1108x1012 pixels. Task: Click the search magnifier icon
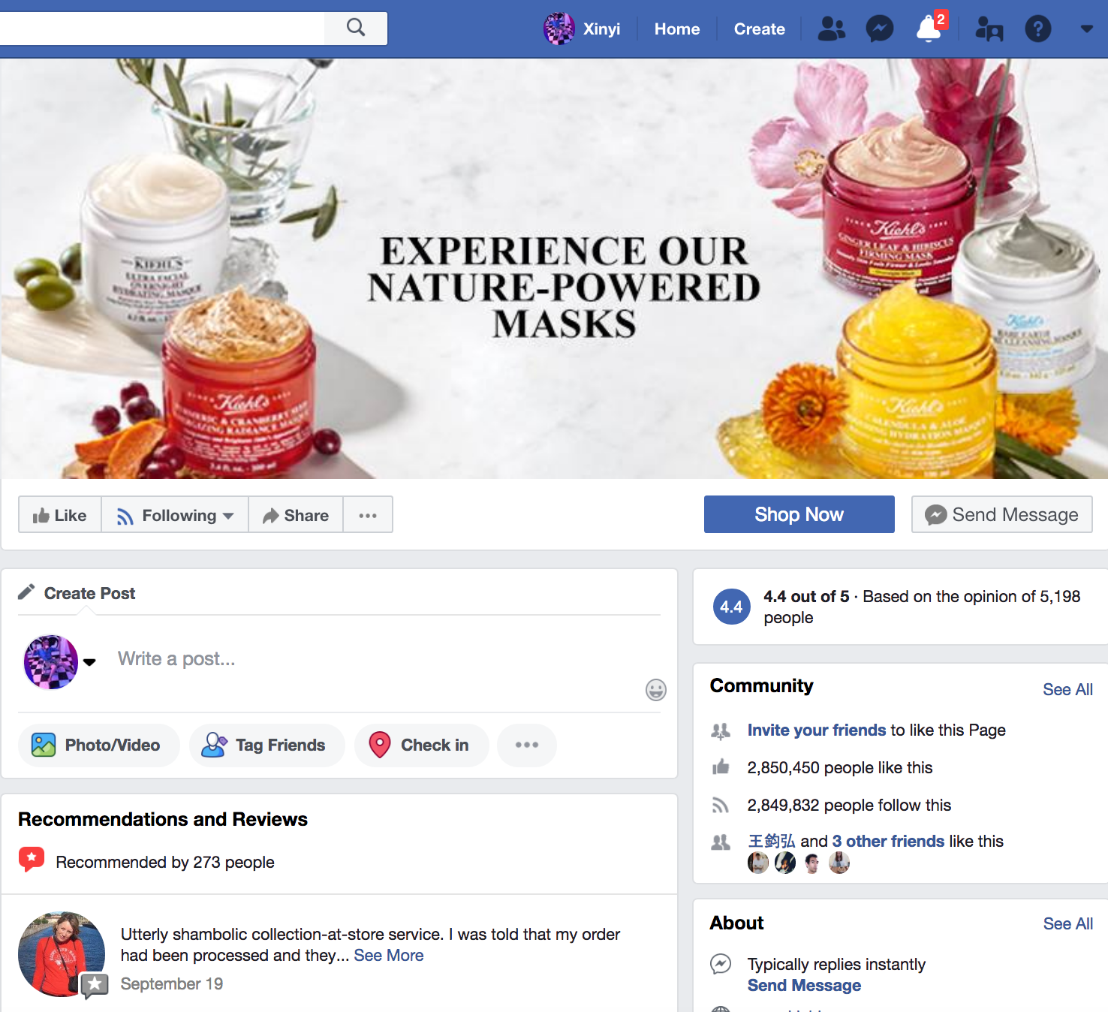pos(356,28)
